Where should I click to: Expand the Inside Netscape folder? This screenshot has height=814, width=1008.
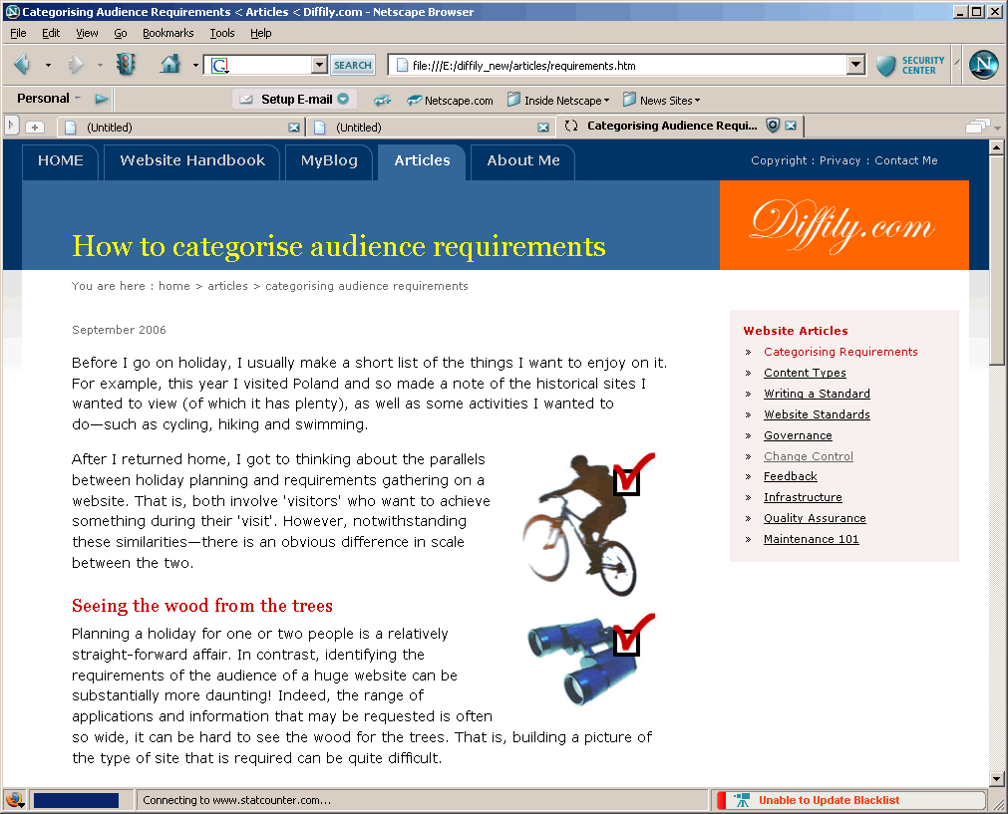click(x=558, y=101)
